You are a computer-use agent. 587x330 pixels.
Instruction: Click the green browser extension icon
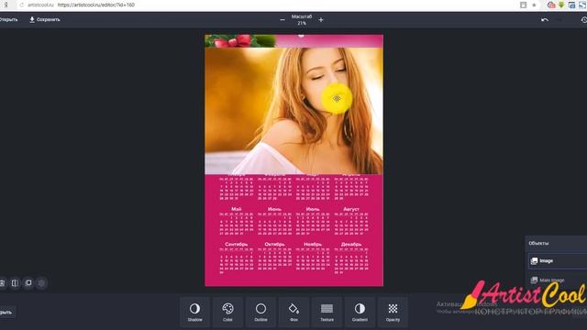pos(561,5)
